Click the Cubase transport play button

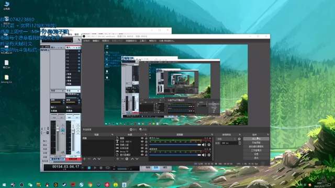(95, 168)
